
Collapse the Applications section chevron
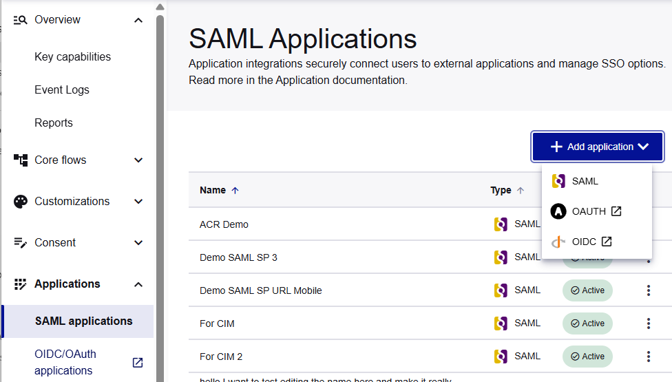[138, 284]
